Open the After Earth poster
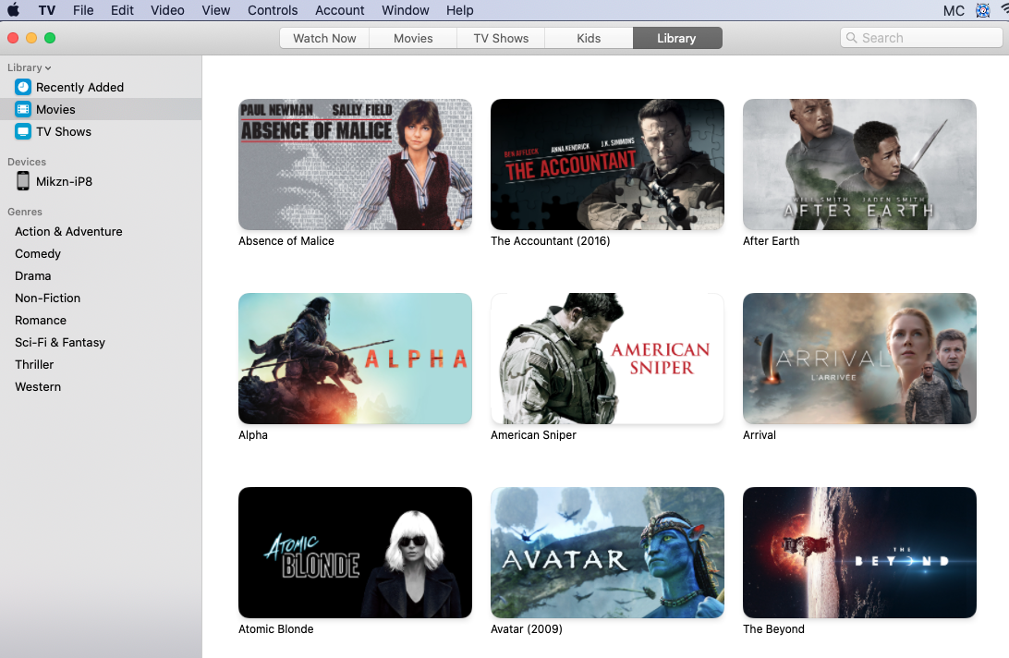1009x658 pixels. (859, 164)
